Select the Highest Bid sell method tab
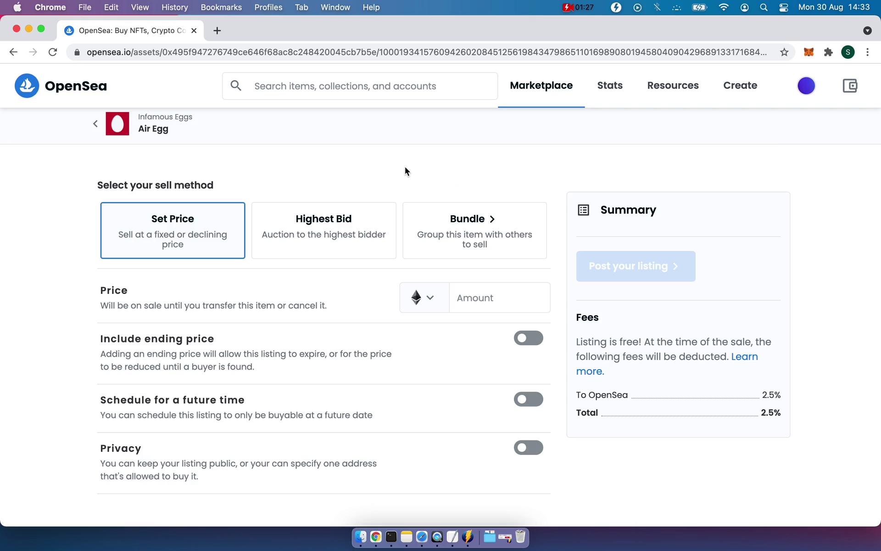 [x=323, y=230]
